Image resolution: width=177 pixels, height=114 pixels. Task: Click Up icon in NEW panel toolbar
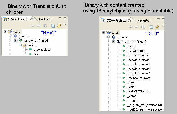coord(45,26)
